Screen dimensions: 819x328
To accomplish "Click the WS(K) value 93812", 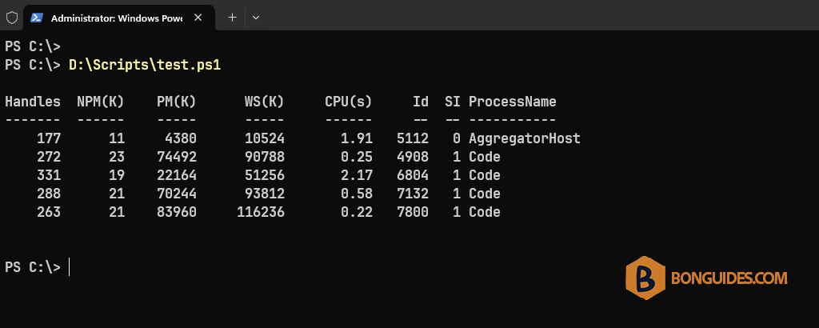I will pos(264,194).
